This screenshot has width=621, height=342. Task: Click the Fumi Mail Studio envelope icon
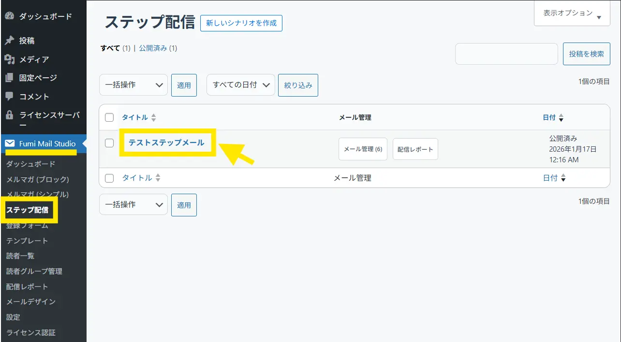pyautogui.click(x=10, y=143)
